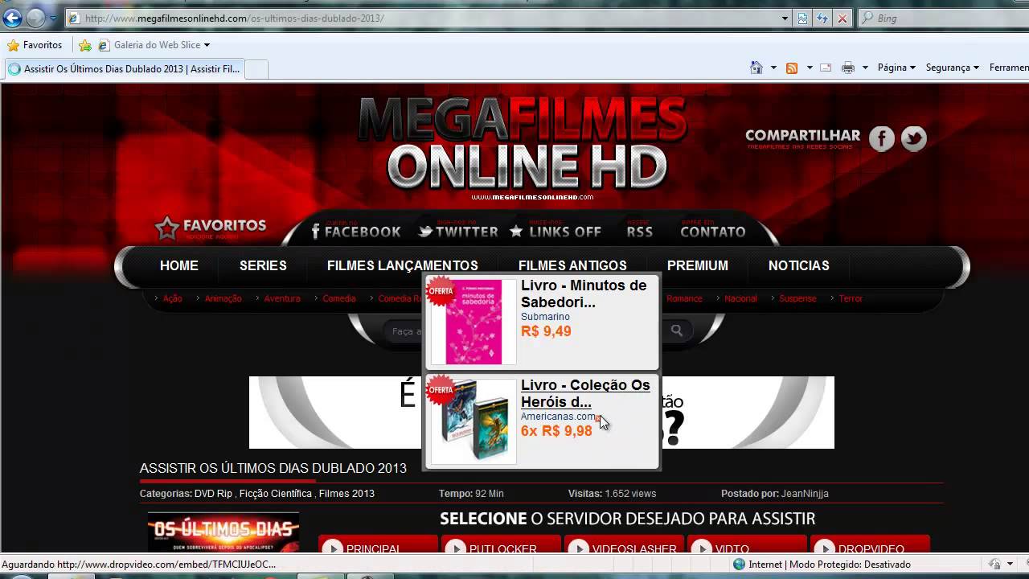The image size is (1029, 579).
Task: Select the Animação category
Action: [223, 298]
